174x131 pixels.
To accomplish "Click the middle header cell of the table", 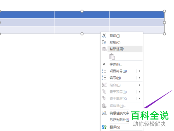I will click(x=82, y=15).
